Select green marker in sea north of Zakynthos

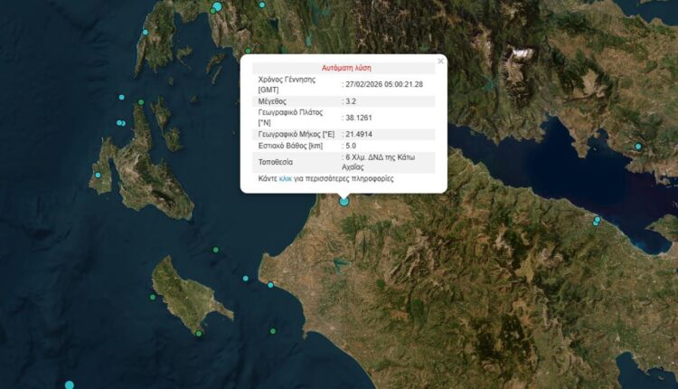(x=216, y=250)
